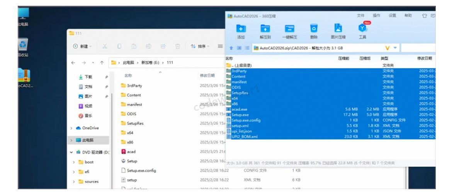
Task: Click the 添加 (Add) icon in 360压缩
Action: 241,28
